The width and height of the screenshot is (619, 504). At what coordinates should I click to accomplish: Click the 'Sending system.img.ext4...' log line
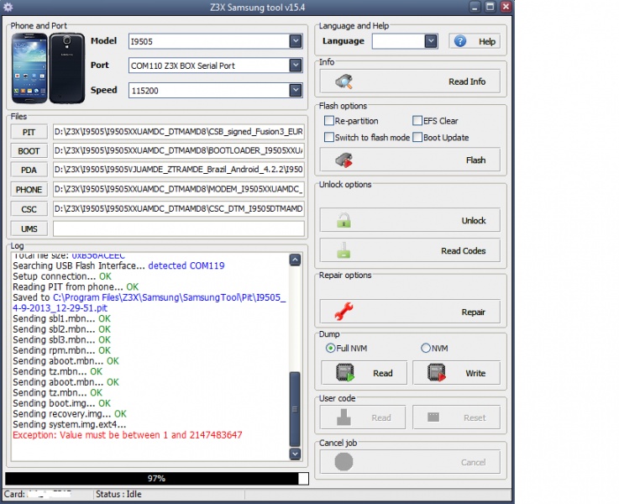click(x=70, y=425)
